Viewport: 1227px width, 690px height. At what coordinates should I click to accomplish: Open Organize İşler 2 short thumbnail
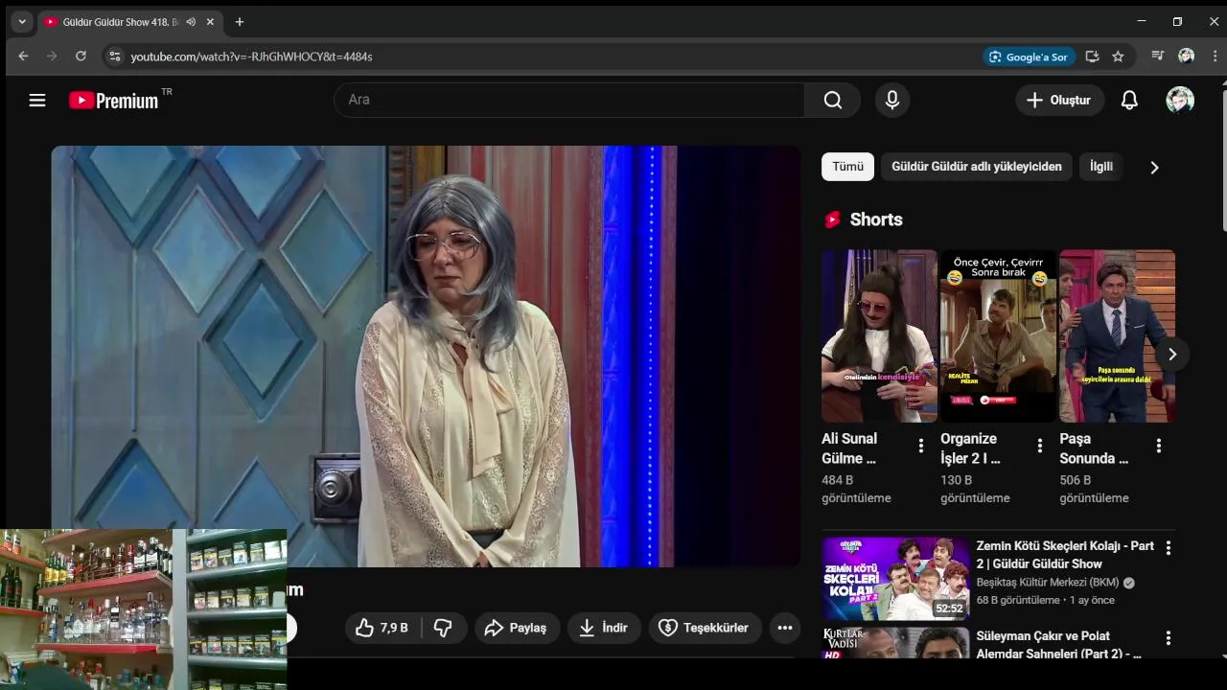click(998, 335)
